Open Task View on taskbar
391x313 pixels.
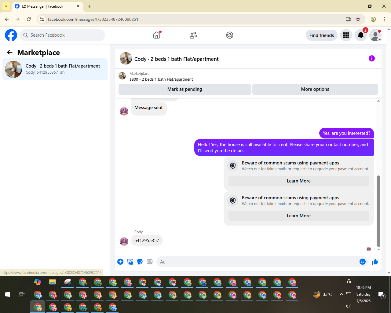tap(22, 294)
